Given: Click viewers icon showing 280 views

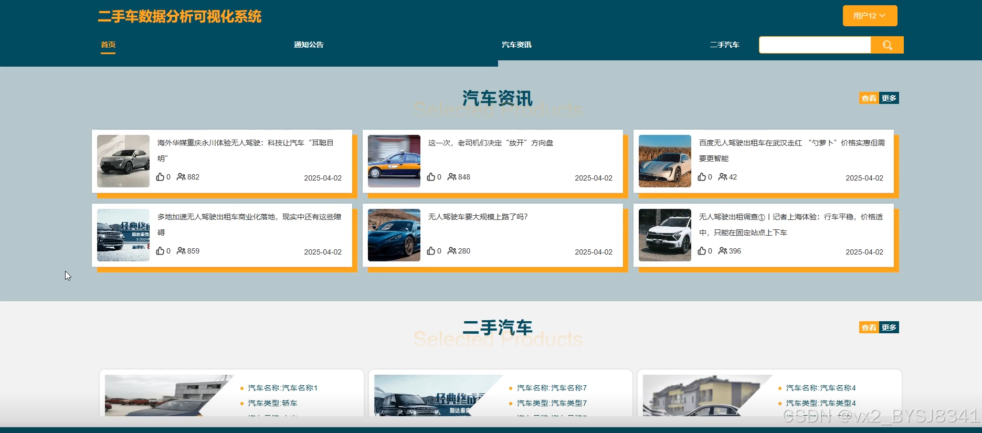Looking at the screenshot, I should point(452,251).
